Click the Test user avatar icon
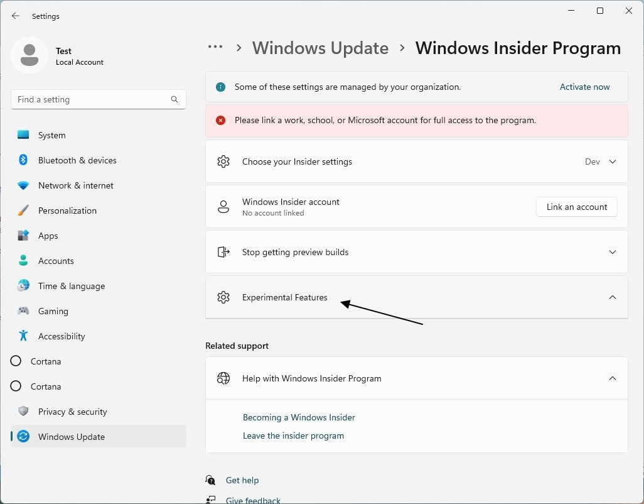 coord(30,55)
